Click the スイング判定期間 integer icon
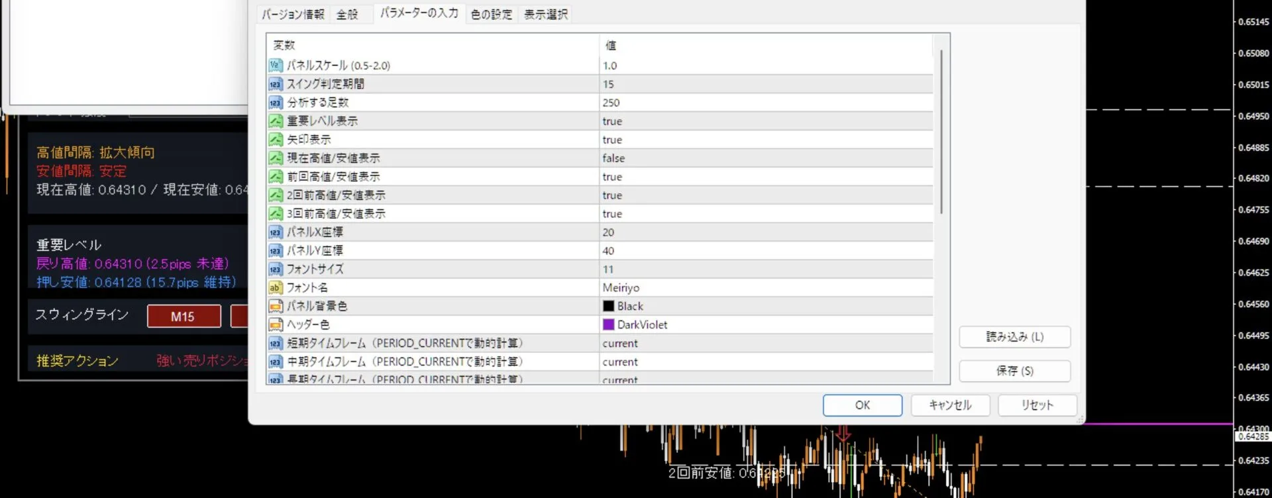 click(275, 84)
